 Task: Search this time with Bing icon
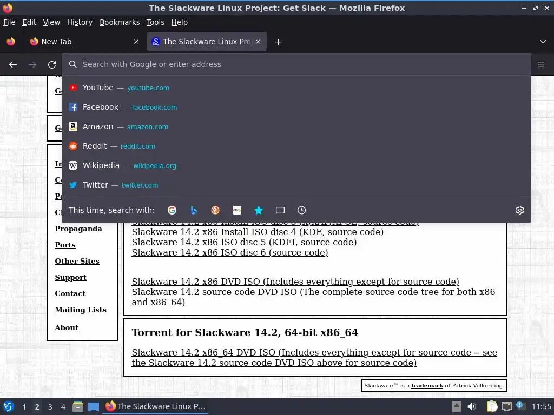click(x=194, y=210)
